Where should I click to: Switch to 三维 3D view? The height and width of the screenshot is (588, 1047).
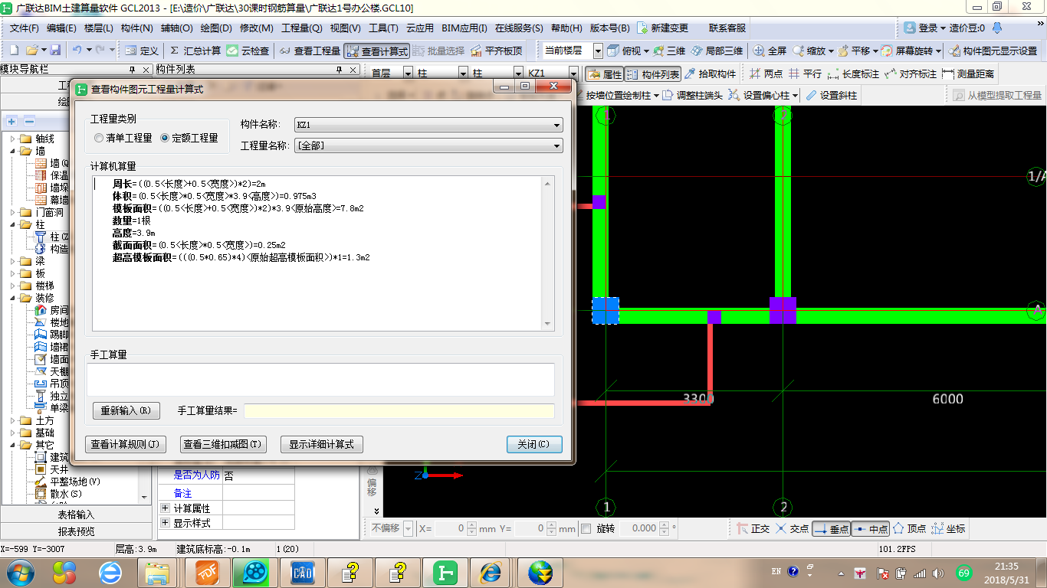[668, 51]
